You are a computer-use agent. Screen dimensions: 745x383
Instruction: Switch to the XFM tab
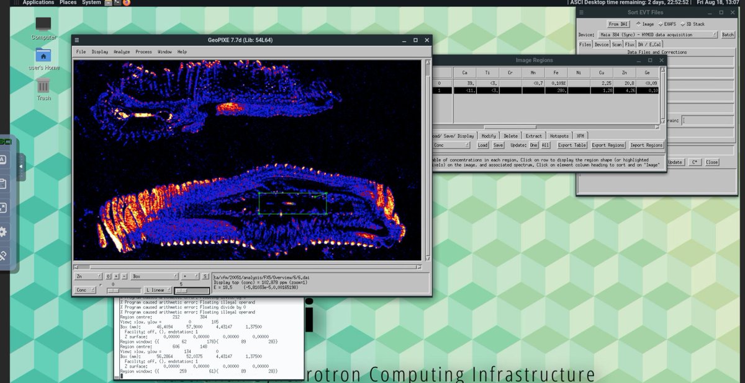[x=580, y=135]
